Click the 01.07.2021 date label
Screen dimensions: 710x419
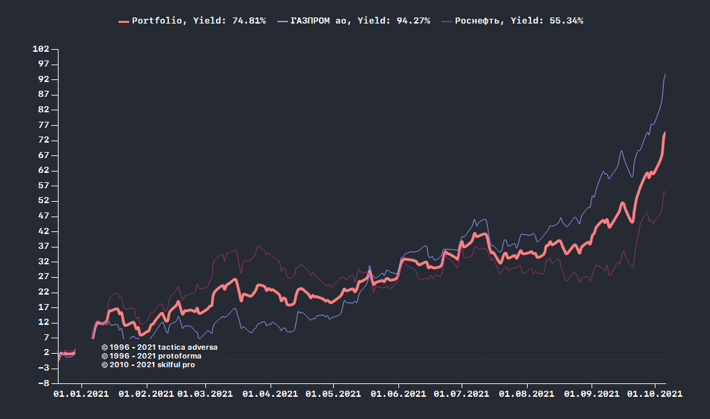(461, 394)
